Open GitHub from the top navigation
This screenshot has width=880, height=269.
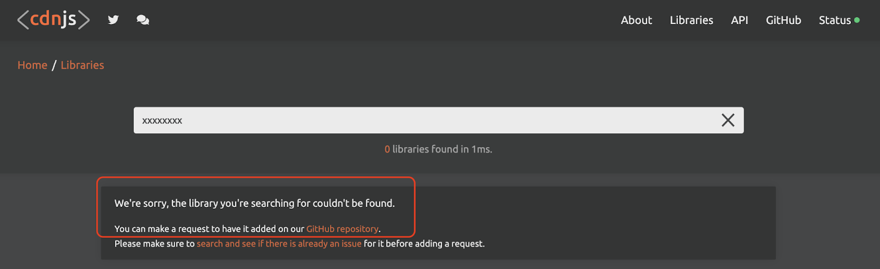point(783,20)
